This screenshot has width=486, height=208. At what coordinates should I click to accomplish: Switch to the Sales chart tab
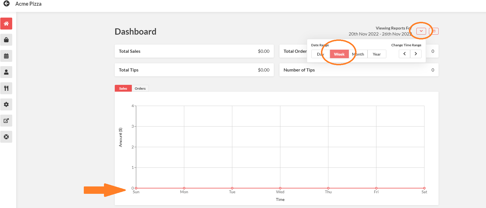[123, 89]
